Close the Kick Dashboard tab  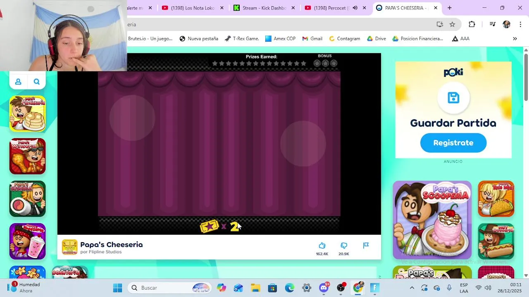tap(293, 8)
